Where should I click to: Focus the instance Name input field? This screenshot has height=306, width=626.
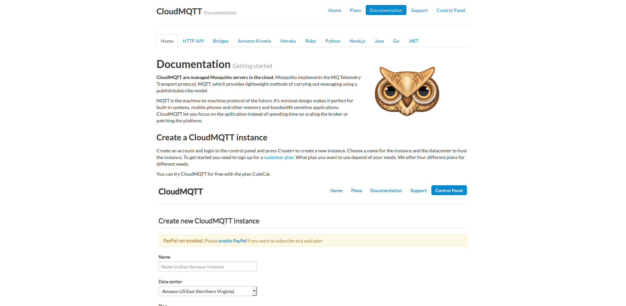pos(208,267)
